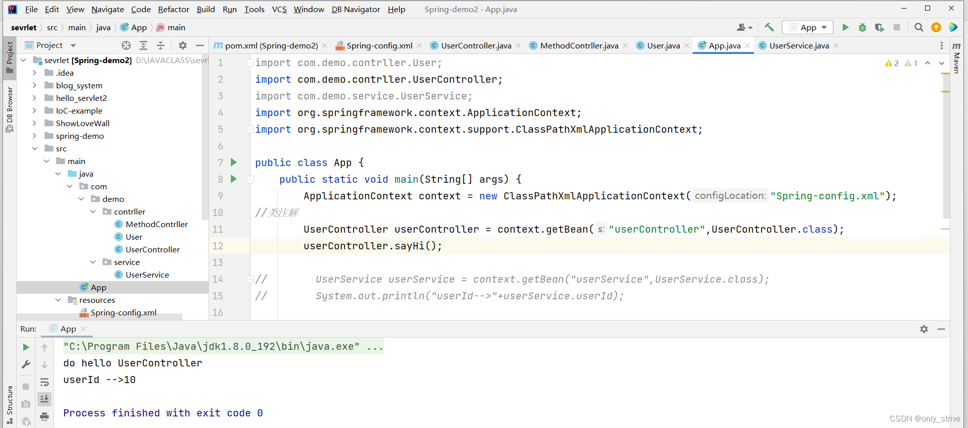Print console output printer icon

44,416
